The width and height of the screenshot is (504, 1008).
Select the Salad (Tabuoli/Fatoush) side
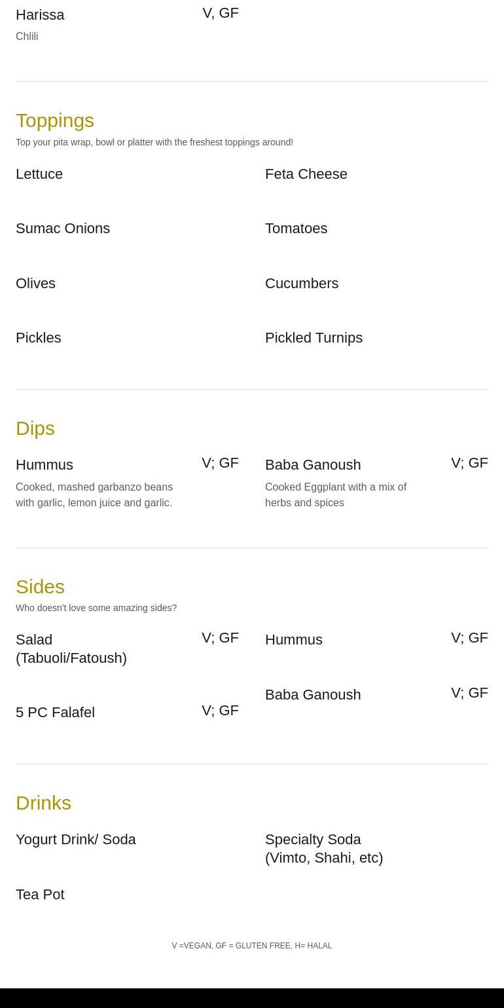click(71, 648)
